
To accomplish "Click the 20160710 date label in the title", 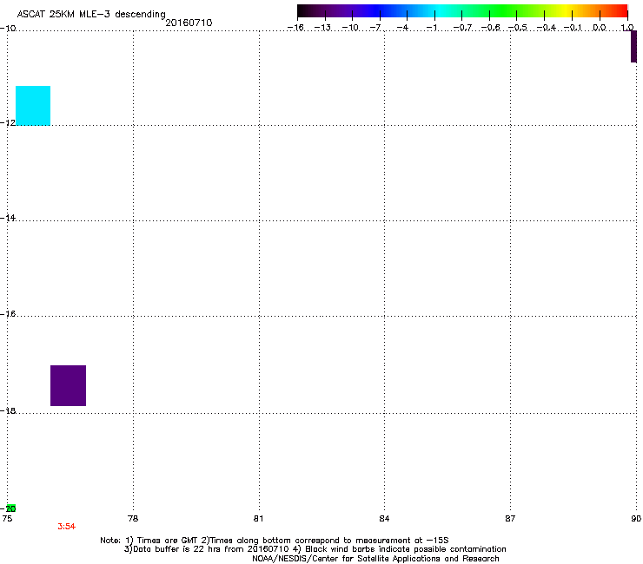I will 189,23.
